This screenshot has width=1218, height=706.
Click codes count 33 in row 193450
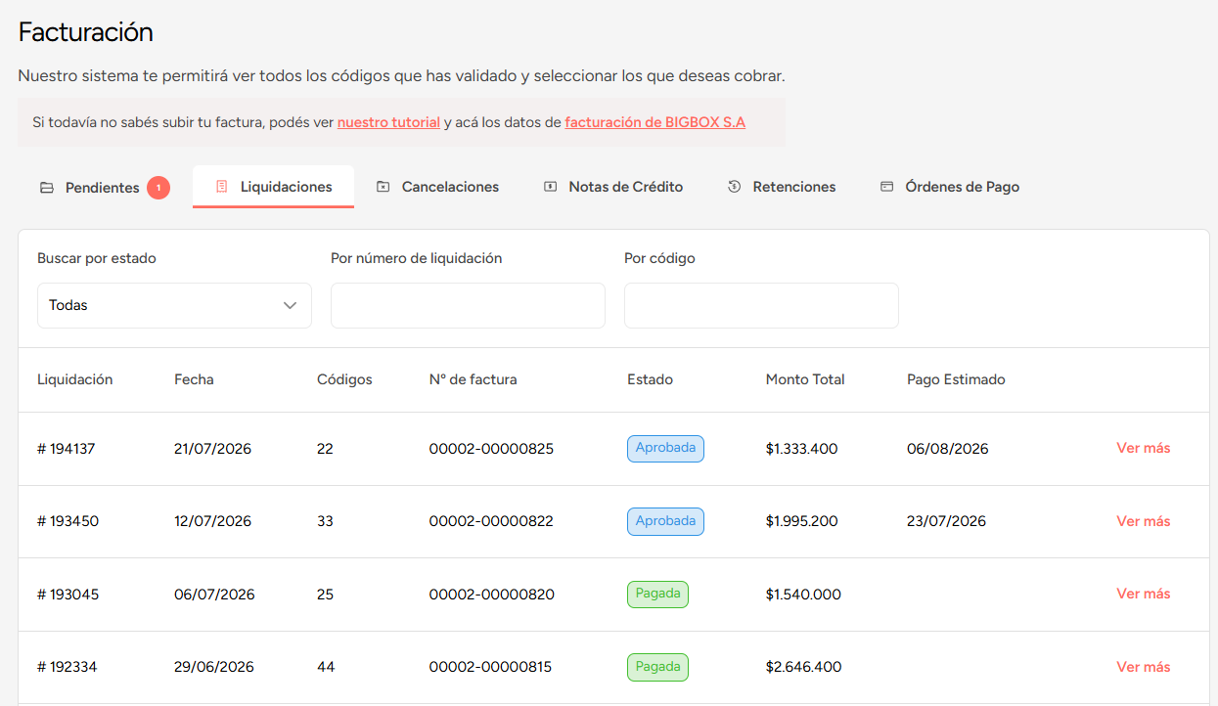325,521
